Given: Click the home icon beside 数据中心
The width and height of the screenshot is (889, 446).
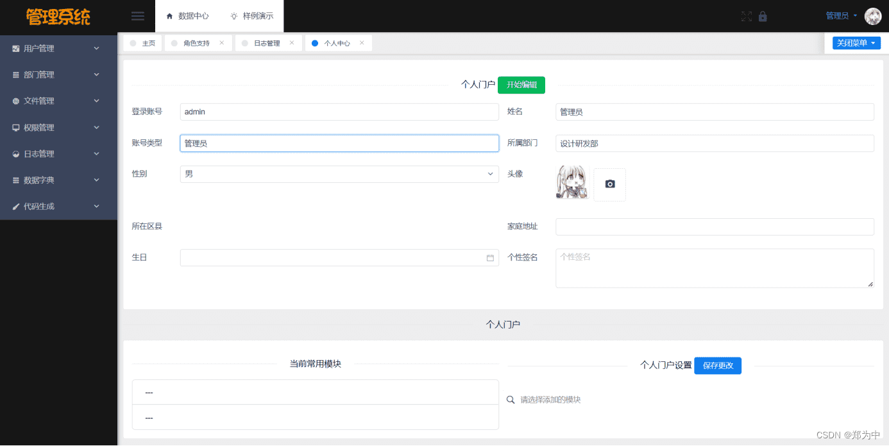Looking at the screenshot, I should [169, 16].
